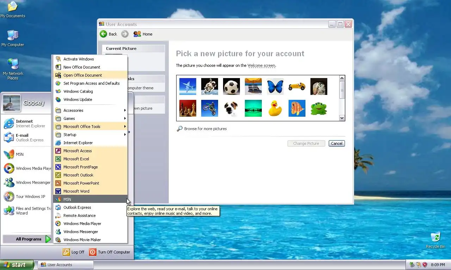The width and height of the screenshot is (451, 270).
Task: Expand the Accessories submenu
Action: point(90,110)
